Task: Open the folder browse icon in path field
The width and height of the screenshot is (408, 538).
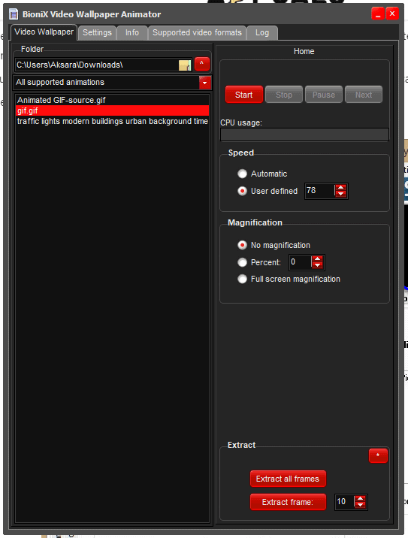Action: (185, 65)
